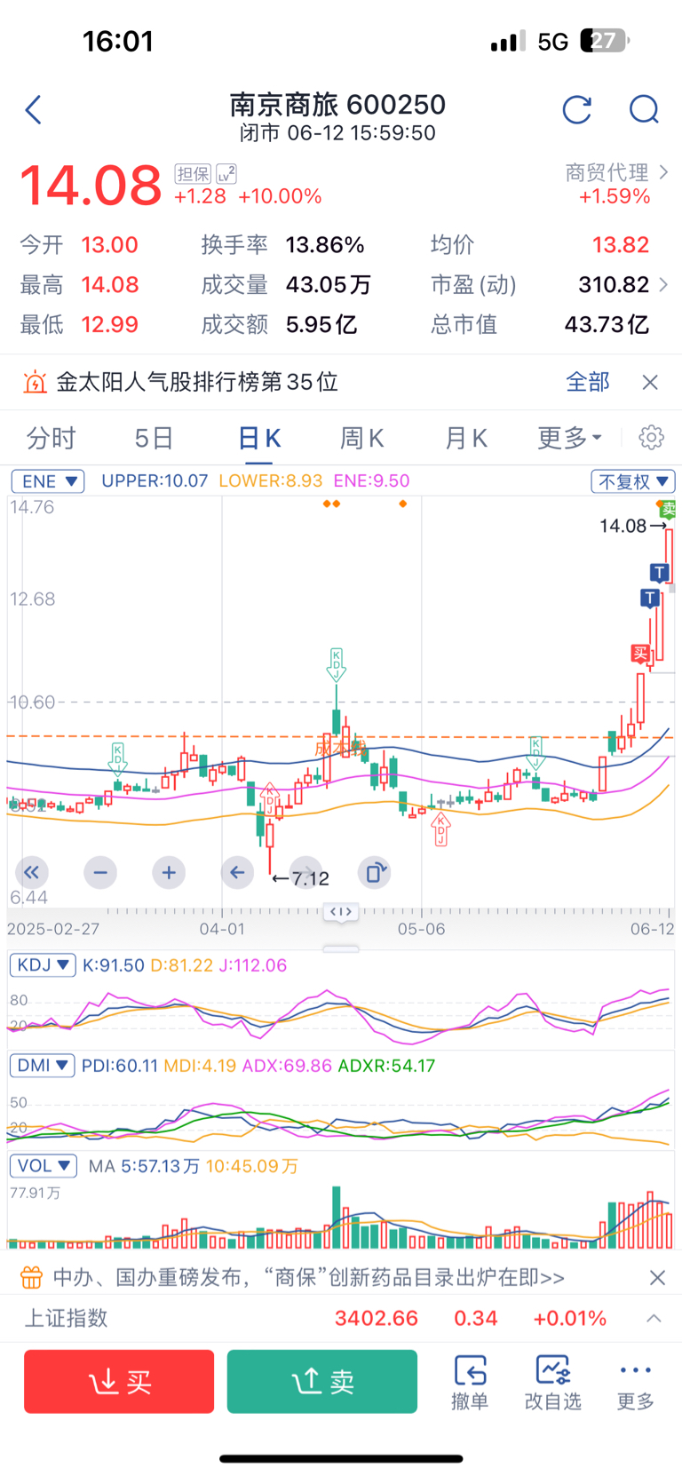Open 撤单 cancel order
The height and width of the screenshot is (1476, 682).
click(x=470, y=1383)
